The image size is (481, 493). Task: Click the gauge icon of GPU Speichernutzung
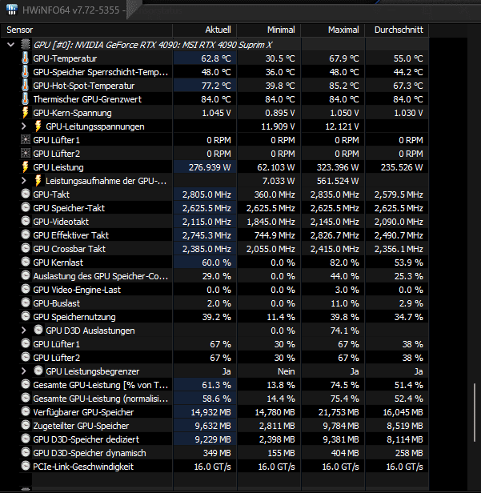(26, 316)
